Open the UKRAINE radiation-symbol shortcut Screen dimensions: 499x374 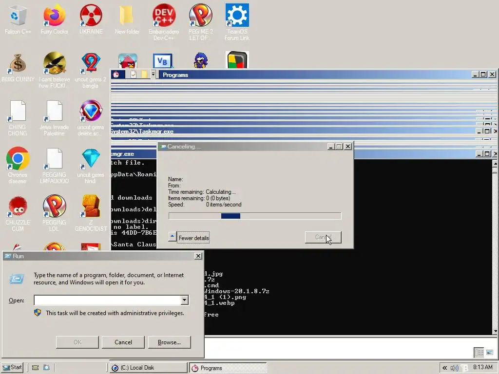[x=91, y=15]
